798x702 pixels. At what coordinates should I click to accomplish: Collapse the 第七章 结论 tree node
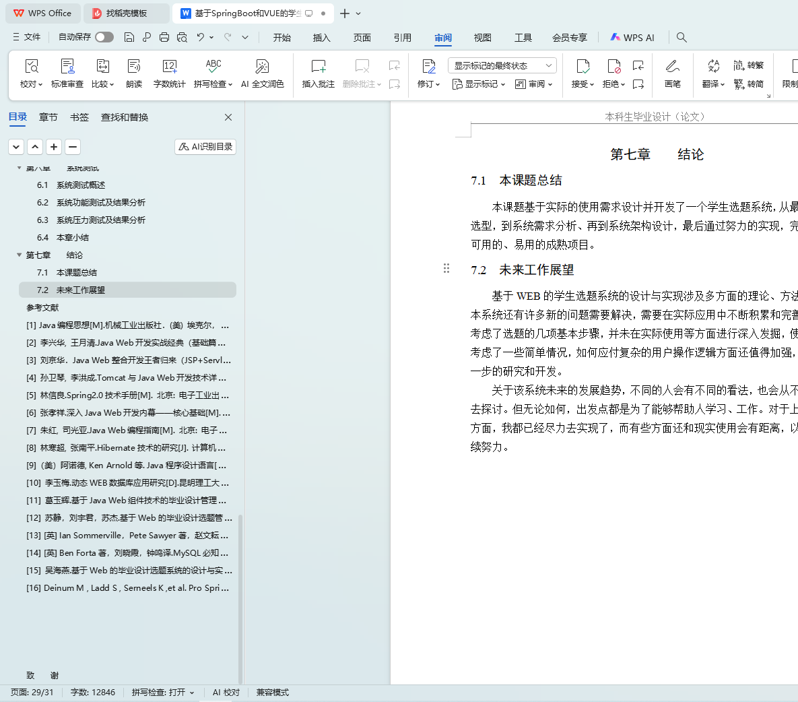tap(19, 255)
